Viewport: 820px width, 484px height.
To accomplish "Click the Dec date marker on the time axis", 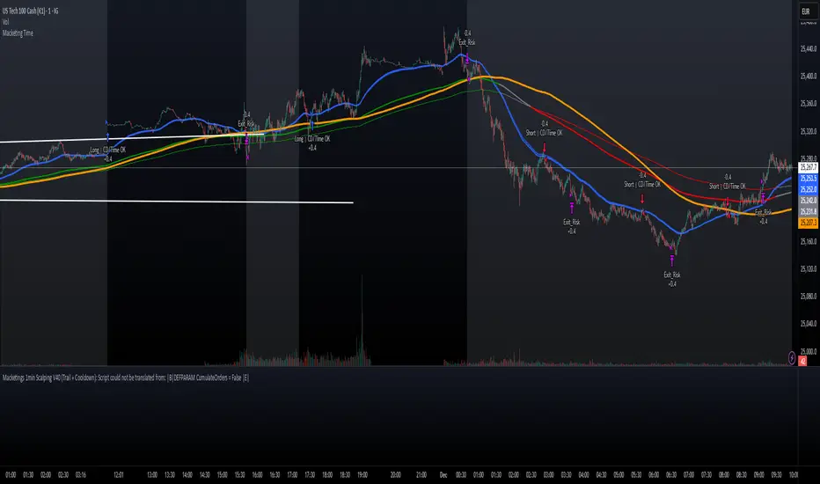I will [x=443, y=474].
